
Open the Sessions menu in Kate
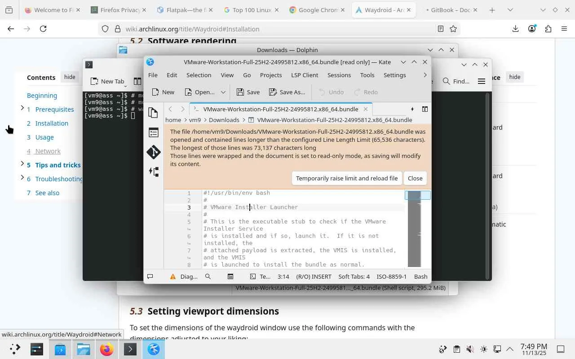(x=339, y=75)
